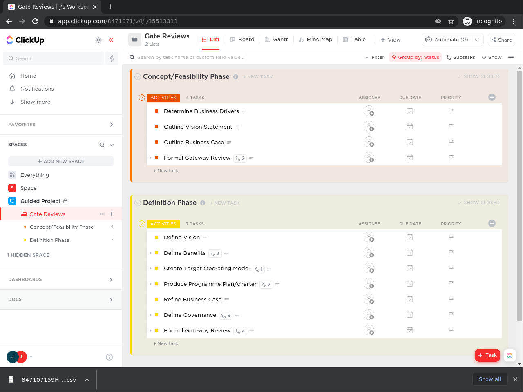This screenshot has height=392, width=523.
Task: Set priority flag for Outline Business Case
Action: 451,142
